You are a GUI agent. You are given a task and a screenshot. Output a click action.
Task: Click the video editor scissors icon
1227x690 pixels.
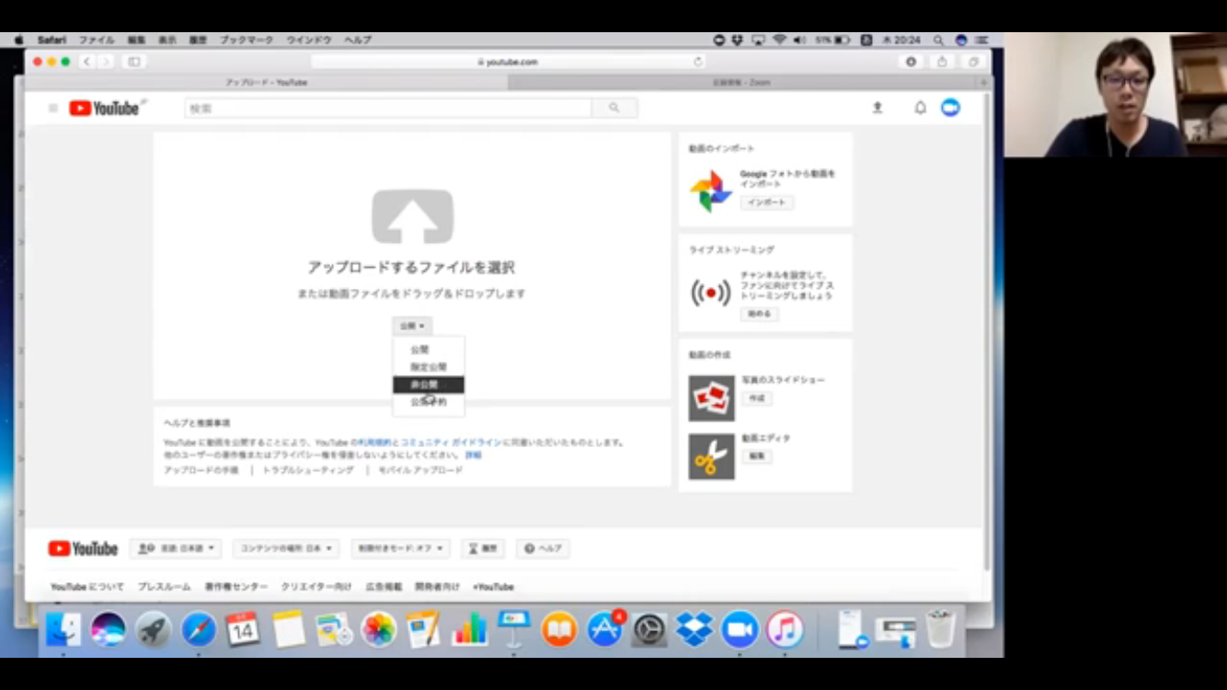711,456
